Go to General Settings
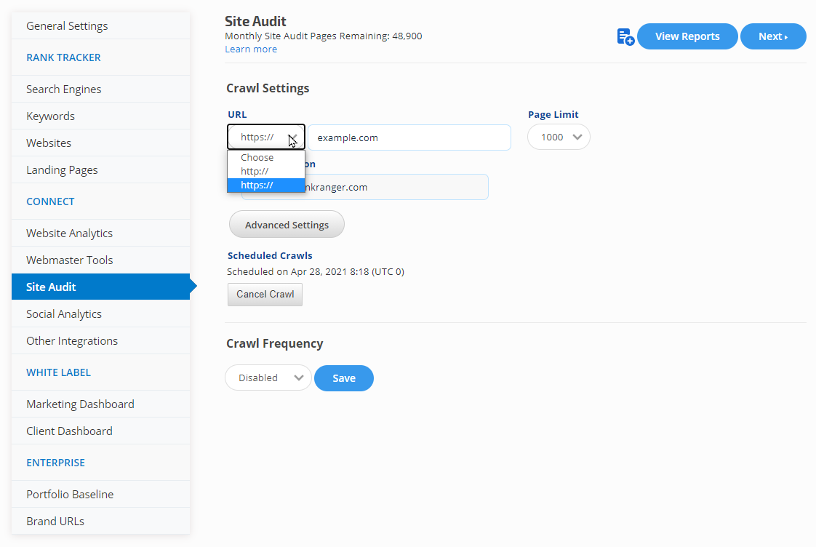 [67, 25]
